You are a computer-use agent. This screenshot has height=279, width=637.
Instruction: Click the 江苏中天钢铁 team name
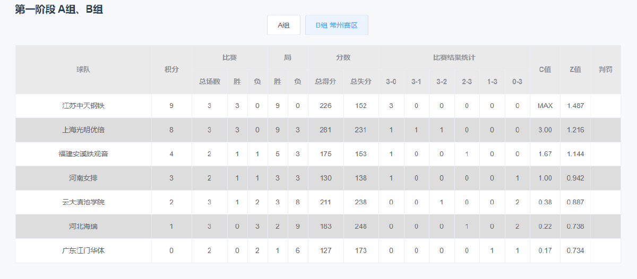(83, 106)
